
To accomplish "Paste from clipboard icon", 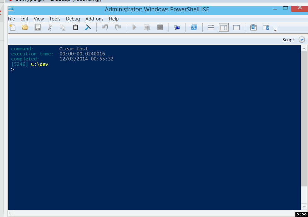I will tap(76, 27).
